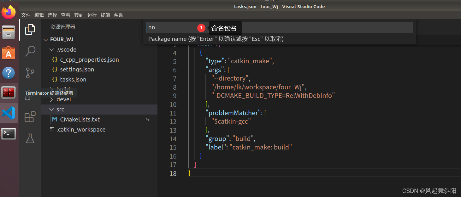Click line number 18 in gutter
Screen dimensions: 461x197
(x=173, y=173)
